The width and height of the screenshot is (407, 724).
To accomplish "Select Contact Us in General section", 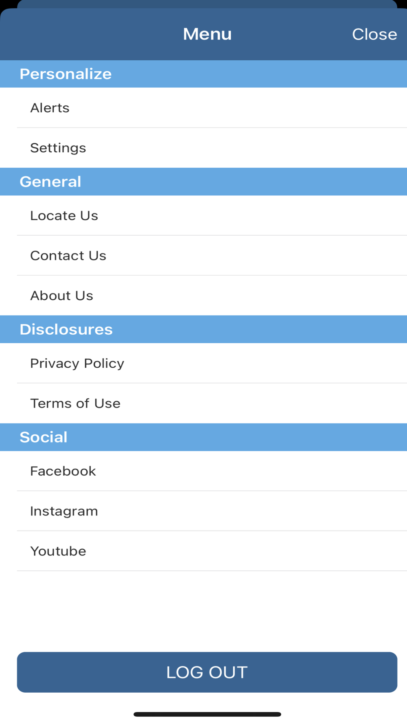I will click(x=203, y=255).
